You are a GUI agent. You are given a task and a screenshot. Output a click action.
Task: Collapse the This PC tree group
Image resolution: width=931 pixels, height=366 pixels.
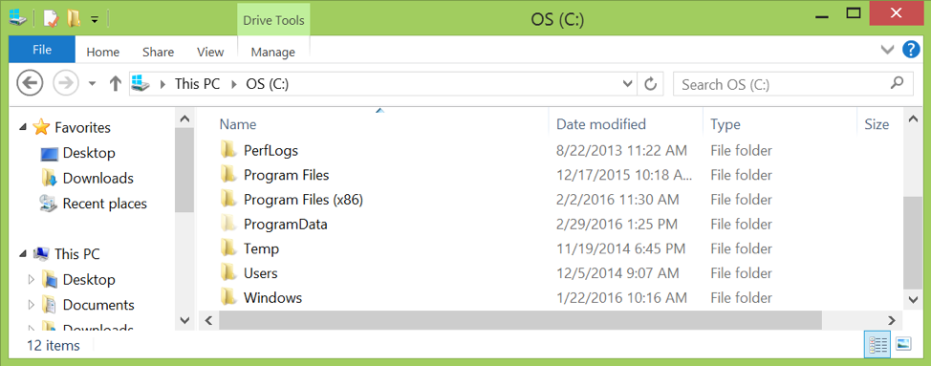23,254
